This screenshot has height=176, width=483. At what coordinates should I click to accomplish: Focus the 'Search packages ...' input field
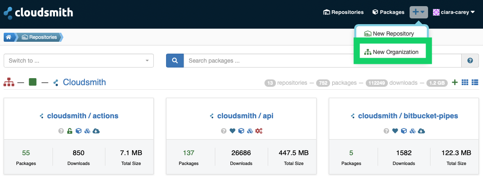pyautogui.click(x=322, y=61)
